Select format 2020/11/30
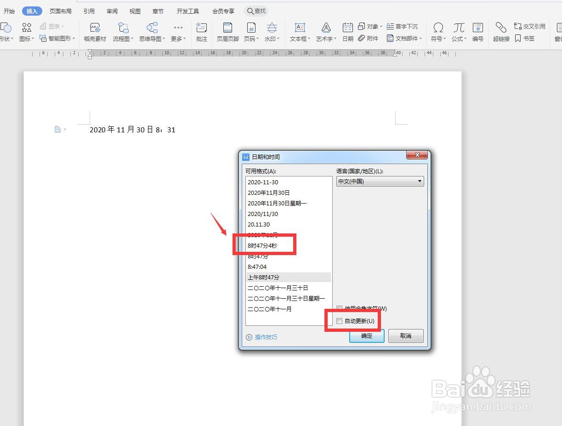 coord(289,214)
